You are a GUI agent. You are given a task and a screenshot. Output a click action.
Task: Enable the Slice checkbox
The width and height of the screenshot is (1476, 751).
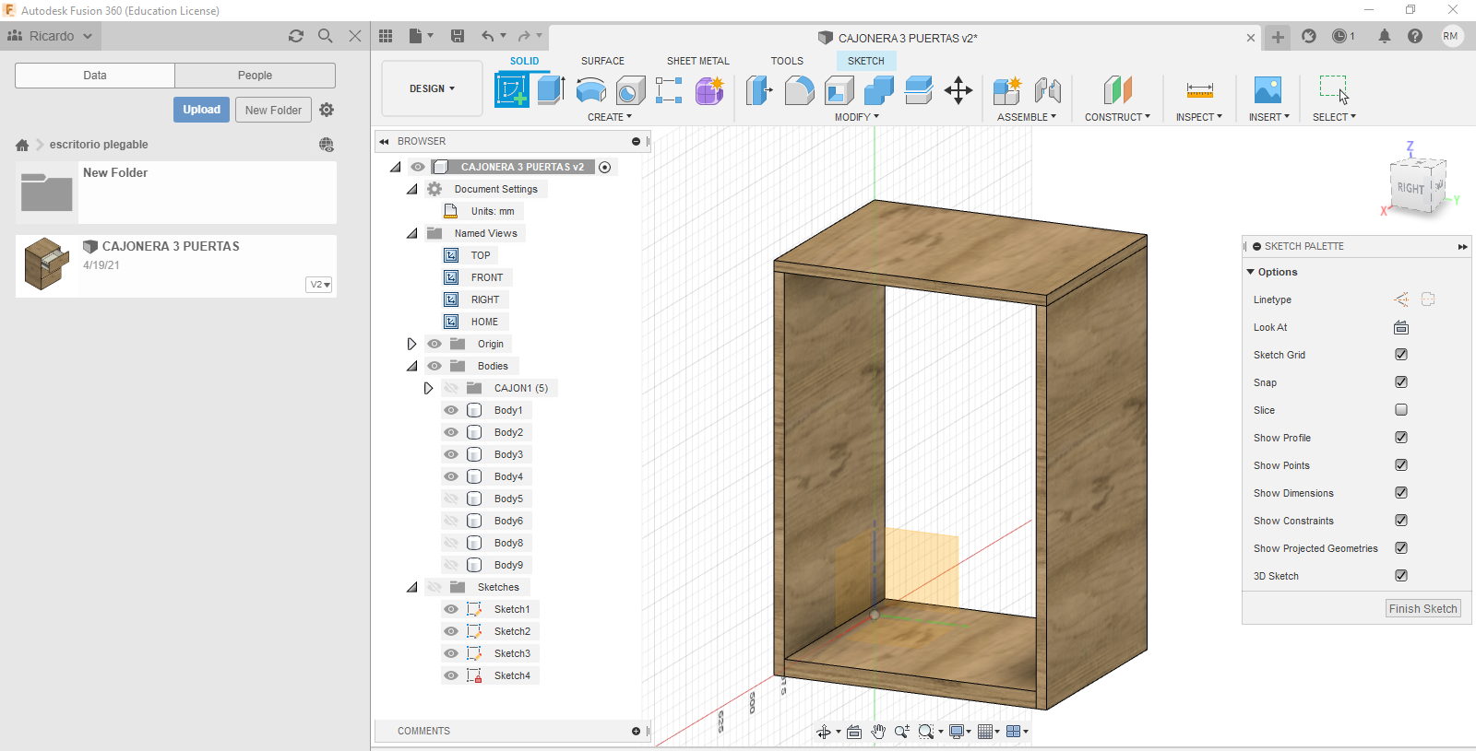tap(1400, 410)
